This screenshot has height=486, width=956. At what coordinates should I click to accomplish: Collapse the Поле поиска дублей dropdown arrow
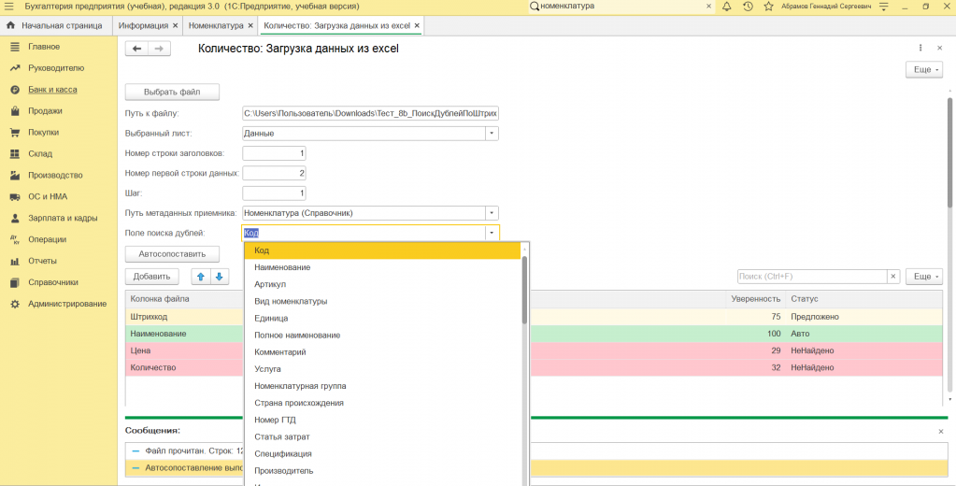pyautogui.click(x=492, y=233)
